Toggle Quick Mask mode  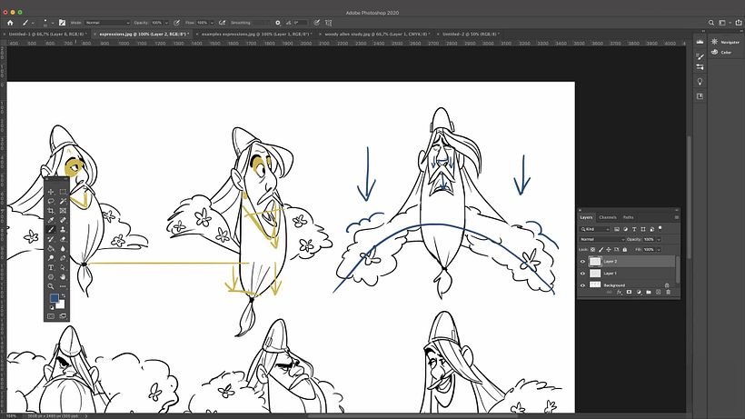coord(51,316)
